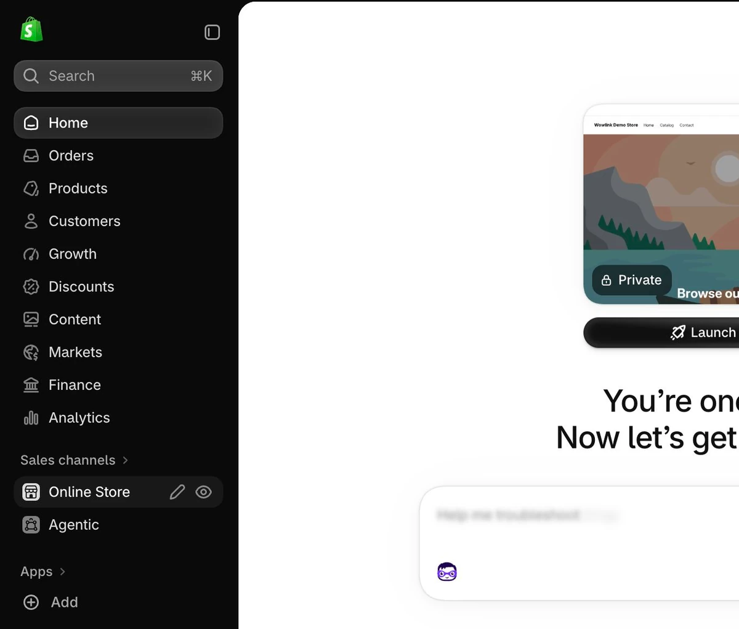Expand the Apps section
The image size is (739, 629).
coord(43,572)
